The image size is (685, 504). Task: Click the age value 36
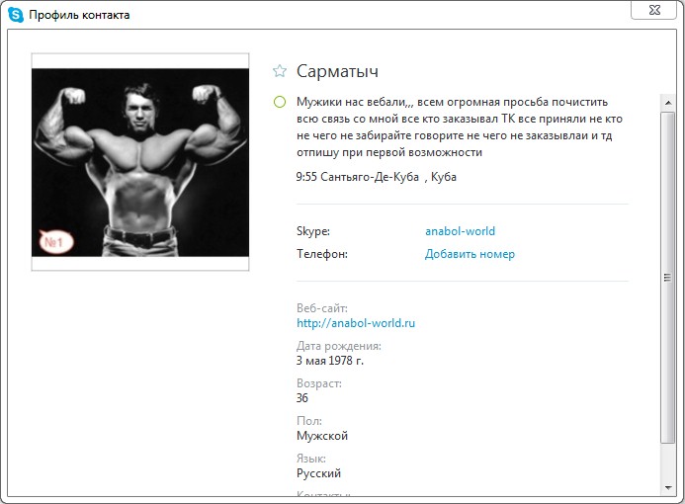tap(301, 398)
